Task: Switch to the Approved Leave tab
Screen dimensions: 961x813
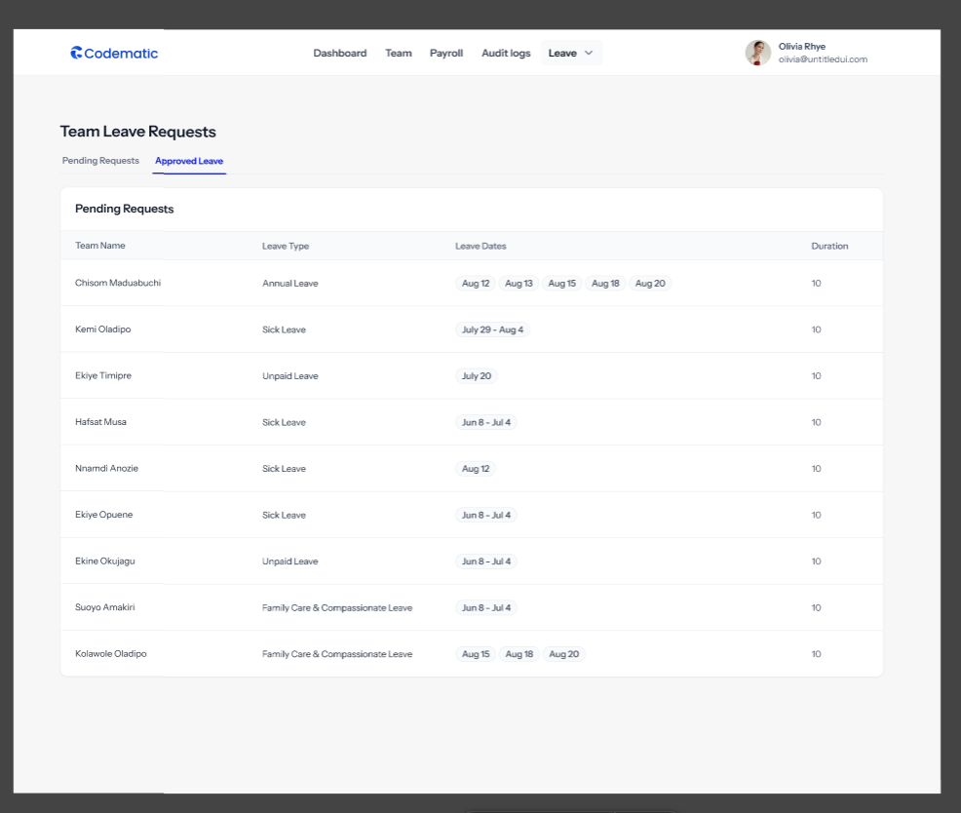Action: tap(188, 161)
